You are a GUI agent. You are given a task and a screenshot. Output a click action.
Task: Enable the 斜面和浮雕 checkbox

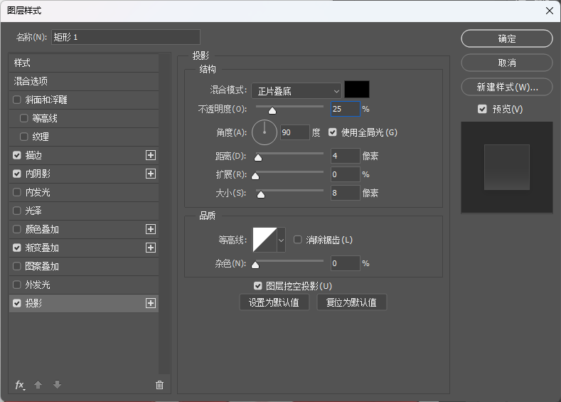17,100
